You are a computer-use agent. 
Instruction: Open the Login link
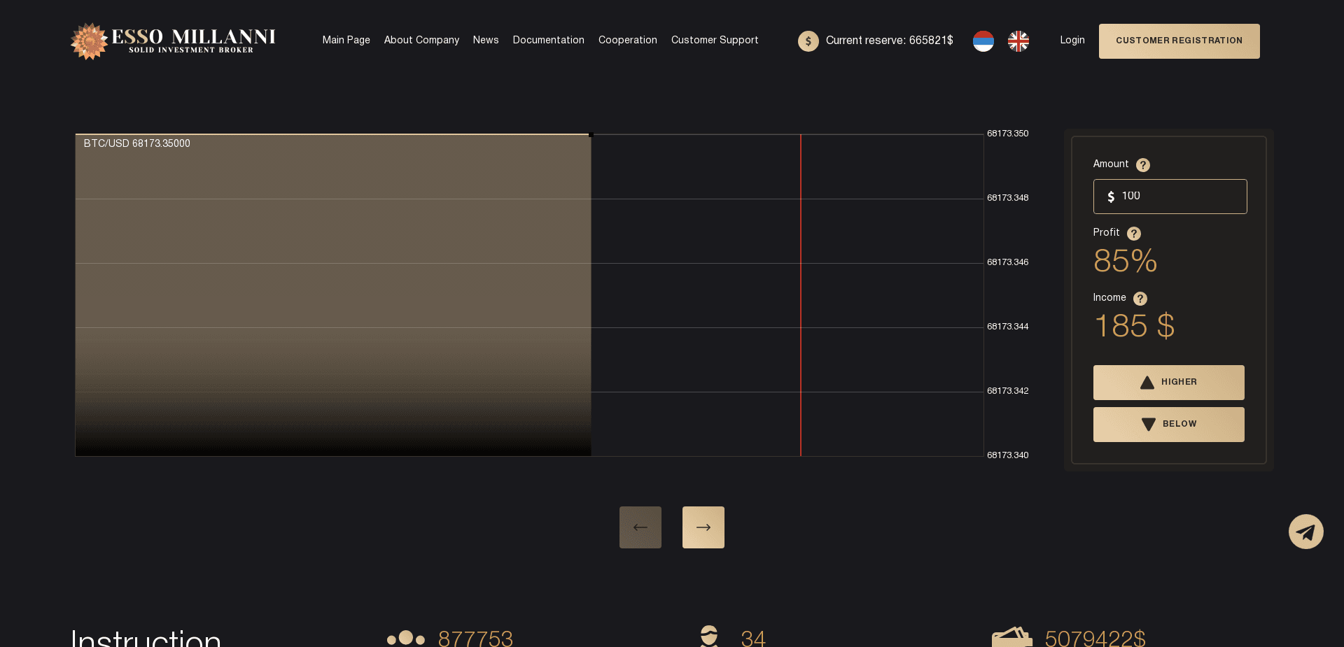[1072, 41]
